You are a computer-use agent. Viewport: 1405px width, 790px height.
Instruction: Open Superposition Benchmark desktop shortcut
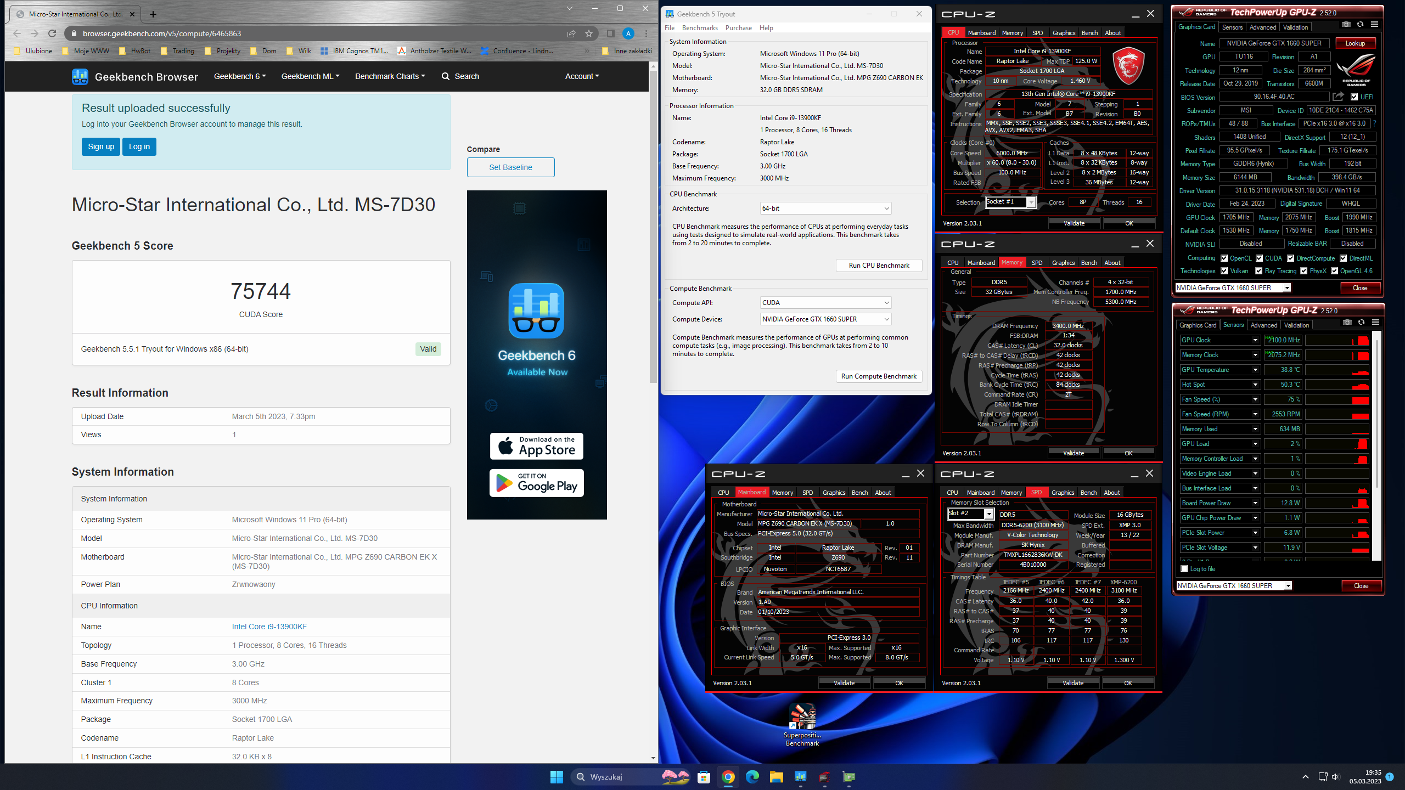tap(802, 724)
